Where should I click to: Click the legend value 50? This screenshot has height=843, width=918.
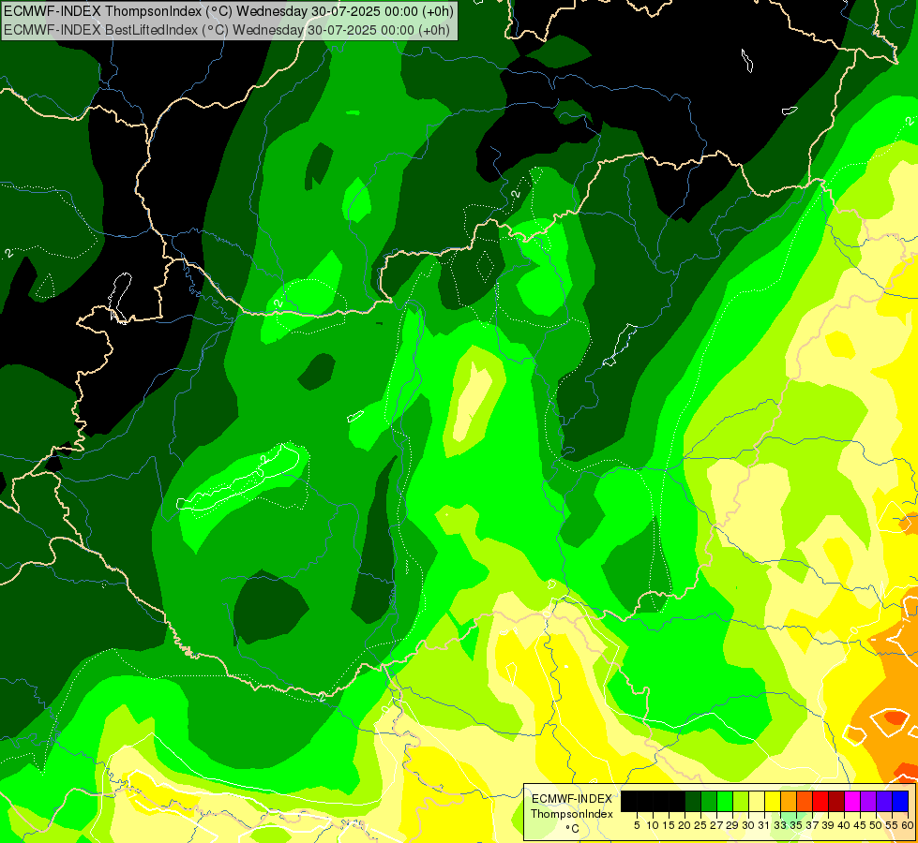pos(876,825)
